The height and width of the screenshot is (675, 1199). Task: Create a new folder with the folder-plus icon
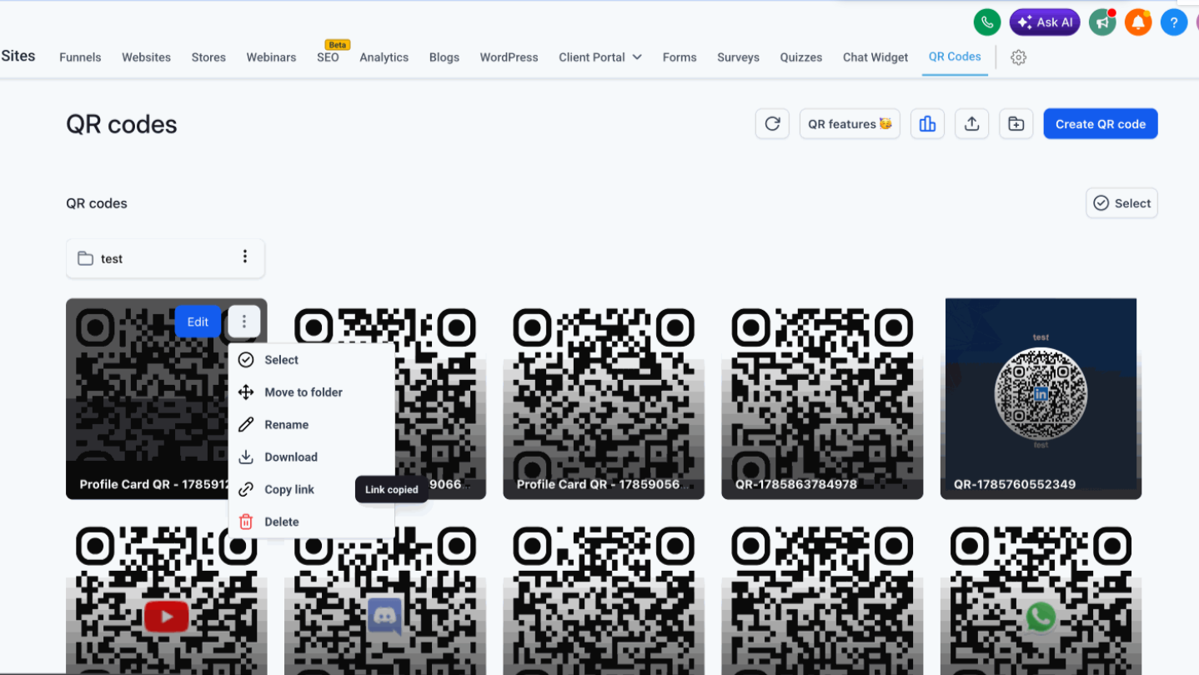click(x=1016, y=124)
